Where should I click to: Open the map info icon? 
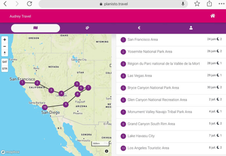[107, 151]
